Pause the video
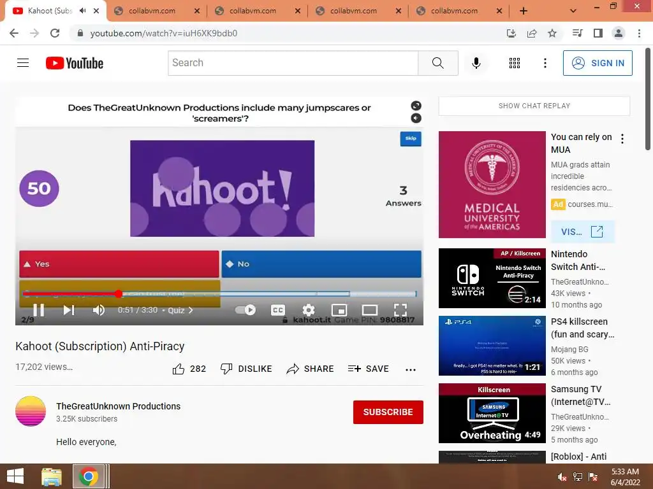653x489 pixels. (x=38, y=310)
